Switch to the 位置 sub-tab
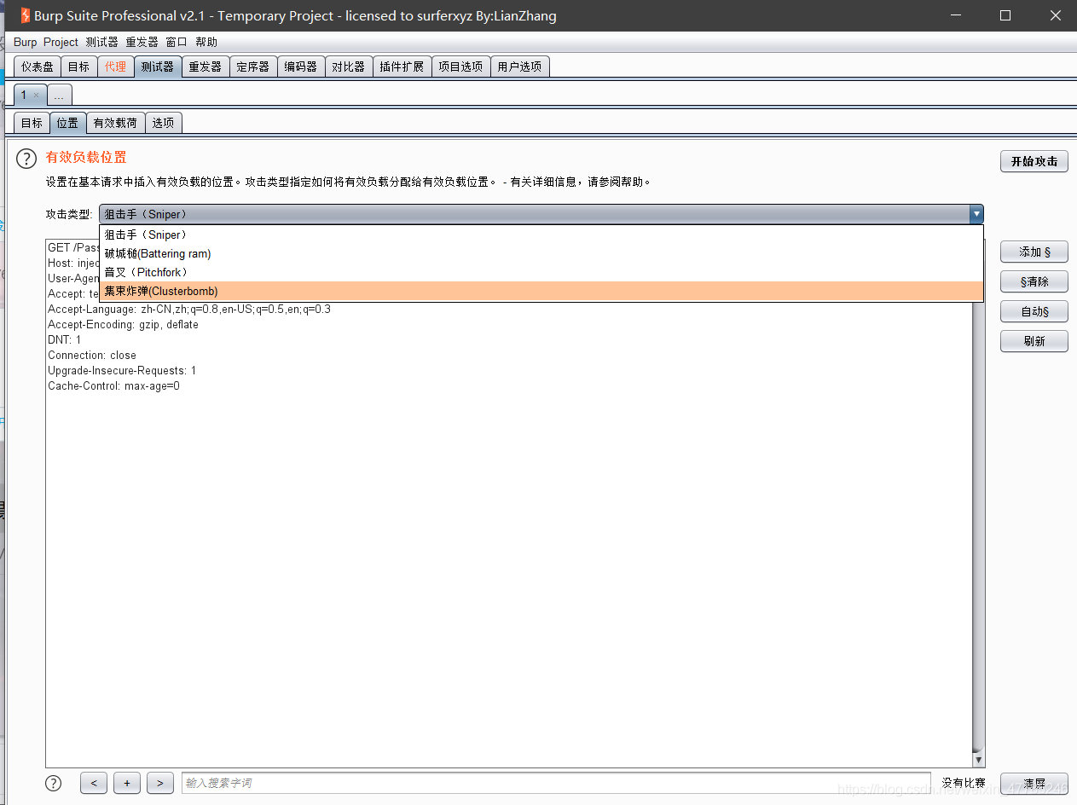The width and height of the screenshot is (1077, 805). tap(67, 123)
